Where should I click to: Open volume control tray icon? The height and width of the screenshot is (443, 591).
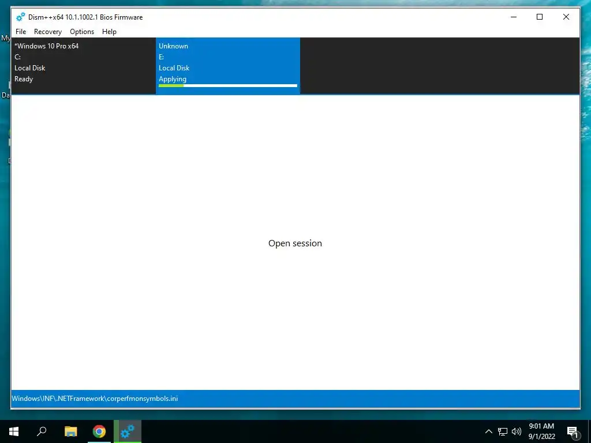517,431
